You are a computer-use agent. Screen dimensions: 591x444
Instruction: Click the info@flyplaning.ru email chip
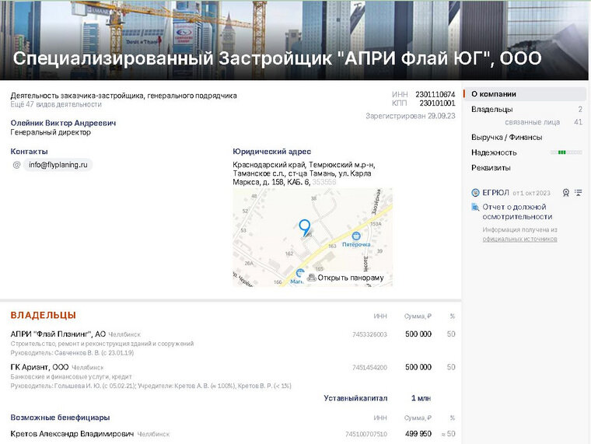point(58,165)
